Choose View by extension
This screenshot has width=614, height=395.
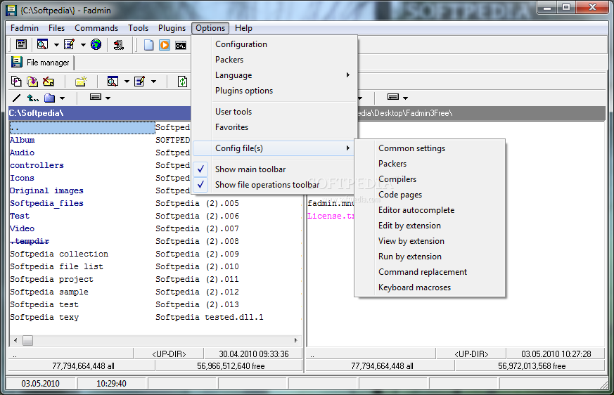[x=430, y=241]
